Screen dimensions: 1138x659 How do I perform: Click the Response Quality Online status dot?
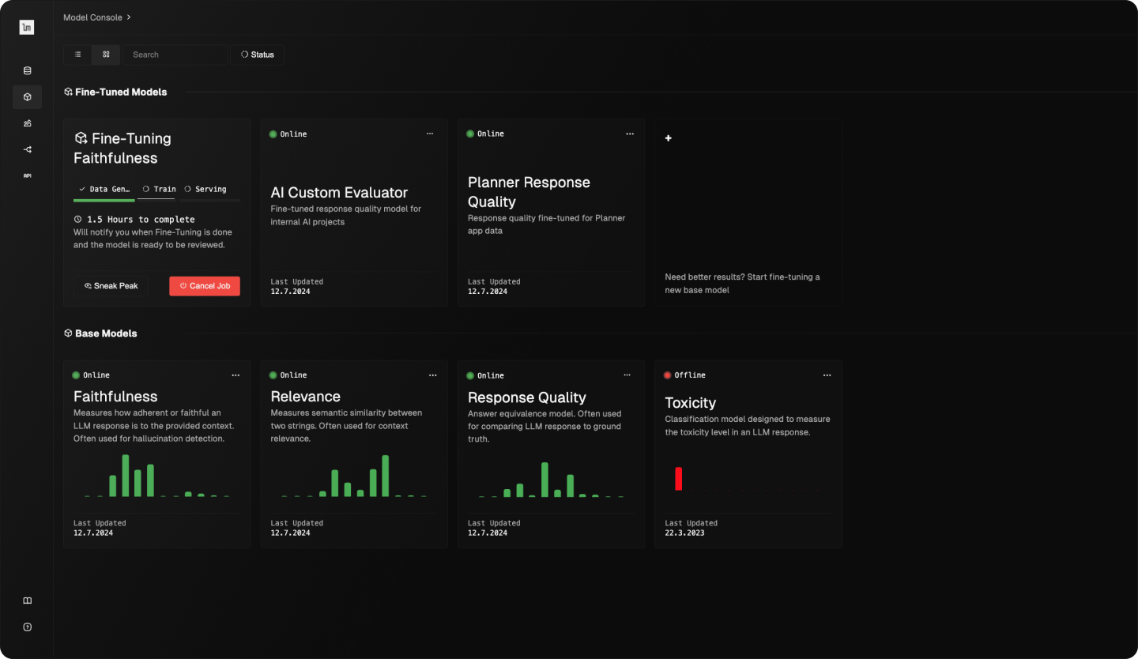470,375
